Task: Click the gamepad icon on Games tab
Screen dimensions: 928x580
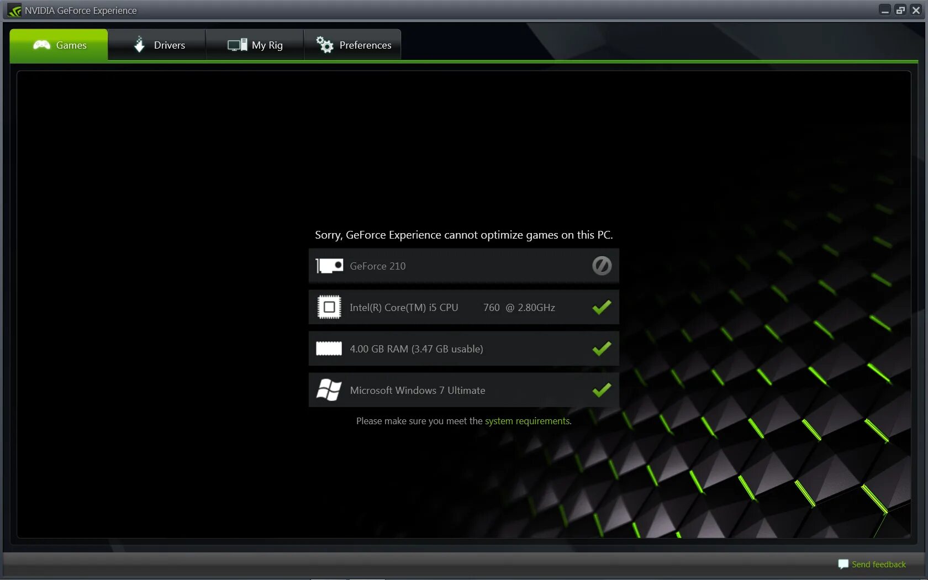Action: (41, 45)
